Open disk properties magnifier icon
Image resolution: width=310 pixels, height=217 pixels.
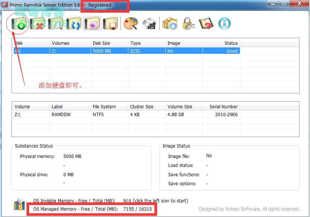56,24
